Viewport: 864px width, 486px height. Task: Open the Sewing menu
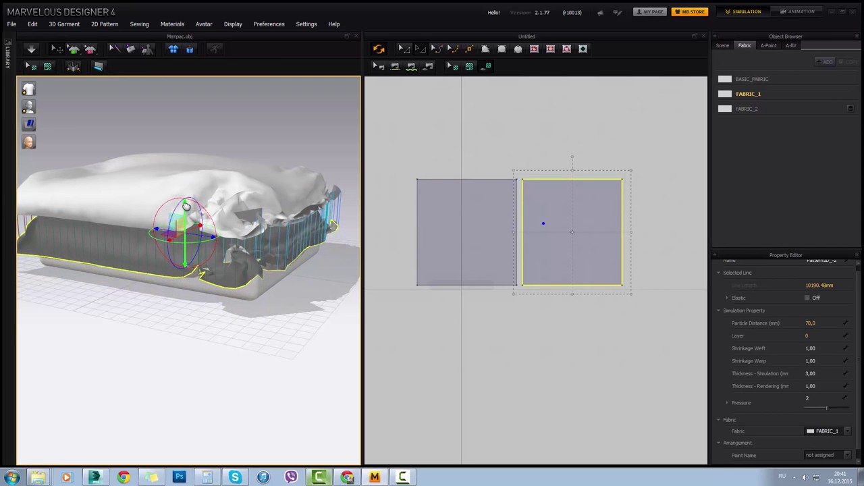point(139,24)
